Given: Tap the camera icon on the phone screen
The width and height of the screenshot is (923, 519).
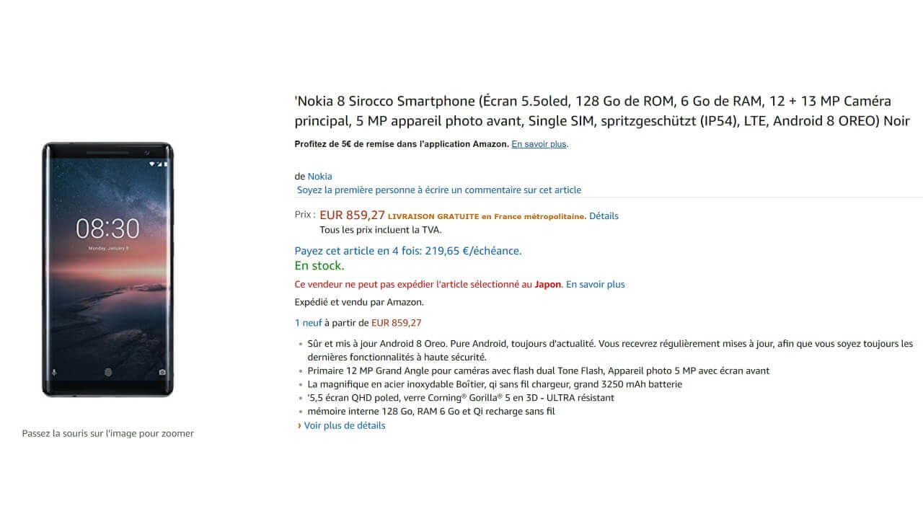Looking at the screenshot, I should (162, 373).
